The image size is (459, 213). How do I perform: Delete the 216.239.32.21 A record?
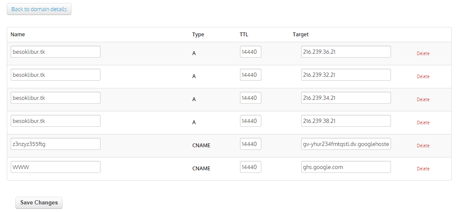423,77
